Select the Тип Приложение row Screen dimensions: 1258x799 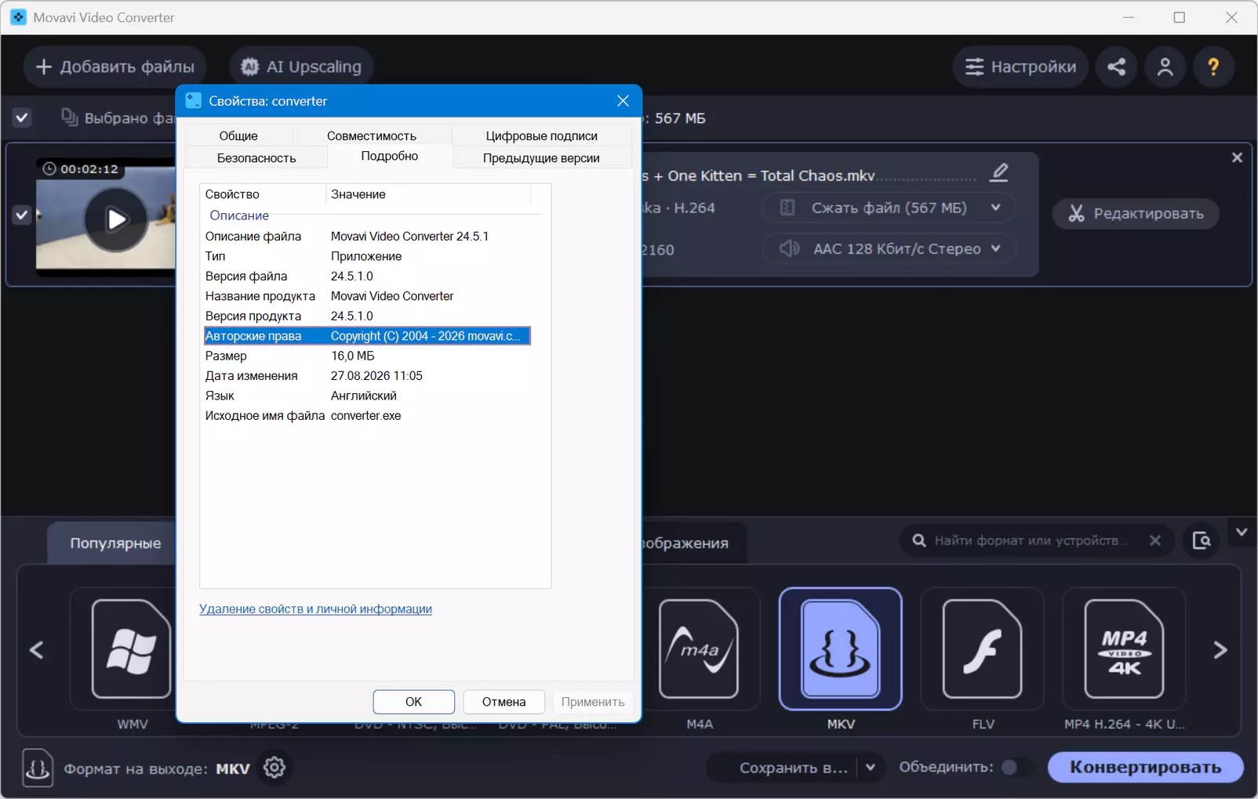click(x=367, y=256)
